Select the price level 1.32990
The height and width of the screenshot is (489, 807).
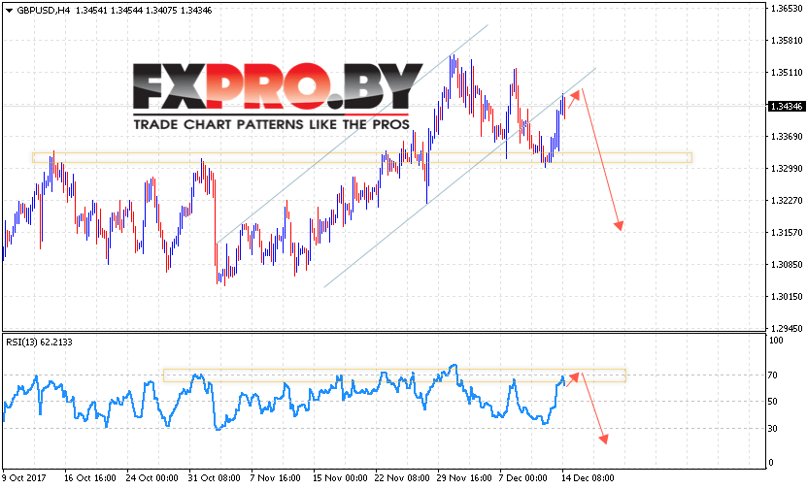(x=787, y=168)
